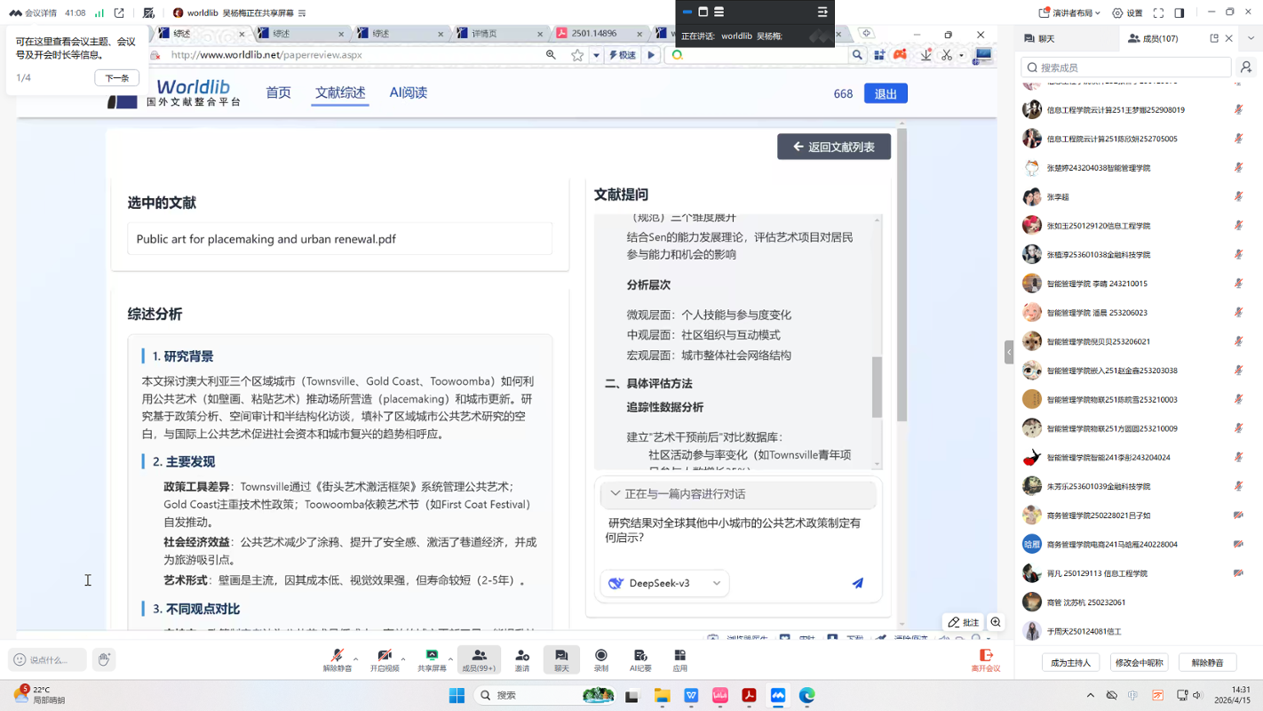Open the AI阅读 navigation menu item
The width and height of the screenshot is (1263, 711).
point(408,92)
